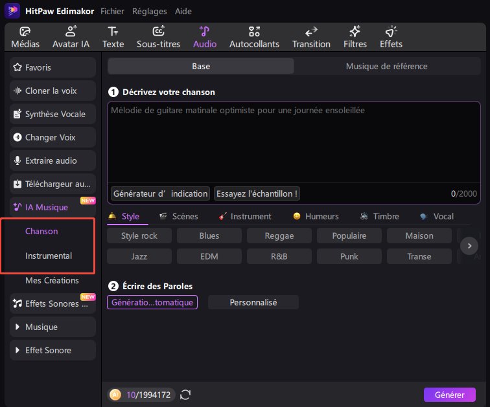The width and height of the screenshot is (490, 407).
Task: Open the Effets panel
Action: point(391,37)
